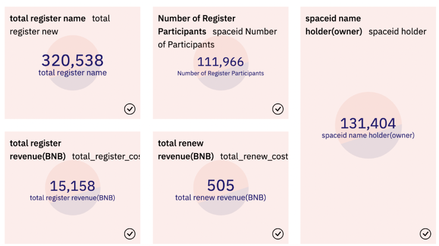Click the 'spaceid holder' subtitle text

pyautogui.click(x=398, y=32)
